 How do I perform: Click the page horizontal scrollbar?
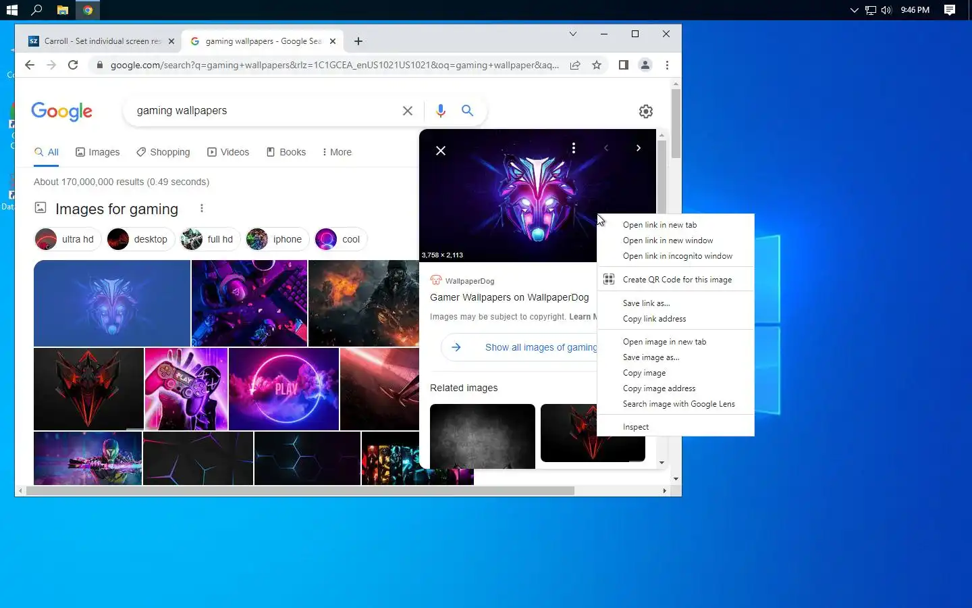(300, 491)
